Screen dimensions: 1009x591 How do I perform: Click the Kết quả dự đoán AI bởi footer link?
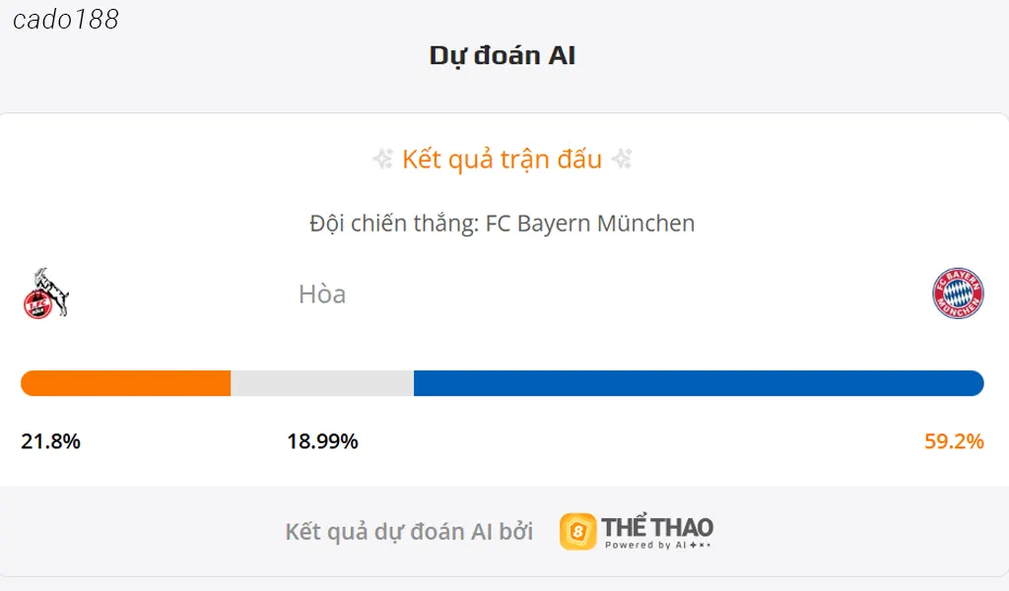click(410, 529)
